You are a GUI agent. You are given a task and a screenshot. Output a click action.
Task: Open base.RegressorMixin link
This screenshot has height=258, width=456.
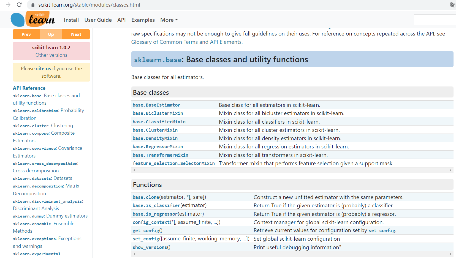pos(158,146)
